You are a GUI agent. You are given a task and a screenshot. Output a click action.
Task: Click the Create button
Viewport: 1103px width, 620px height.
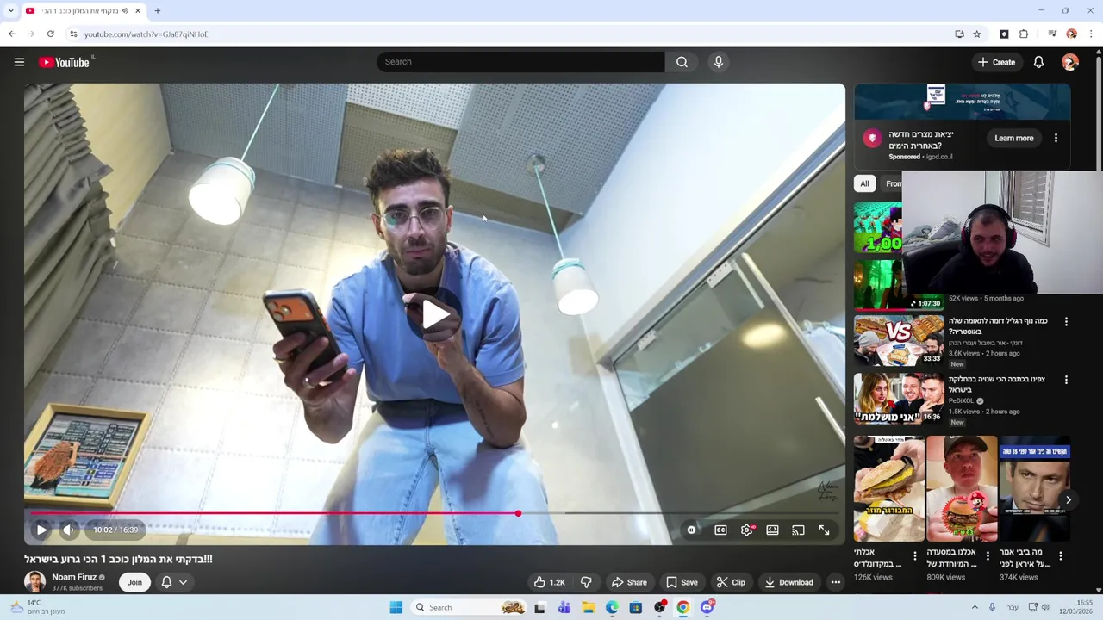[x=996, y=62]
